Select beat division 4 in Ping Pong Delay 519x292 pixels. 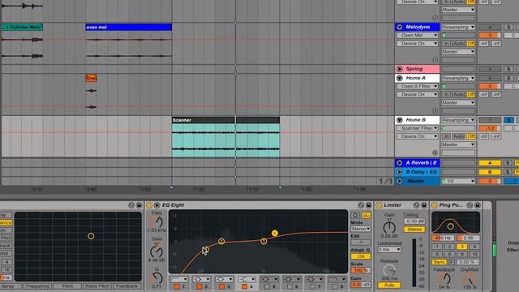474,247
